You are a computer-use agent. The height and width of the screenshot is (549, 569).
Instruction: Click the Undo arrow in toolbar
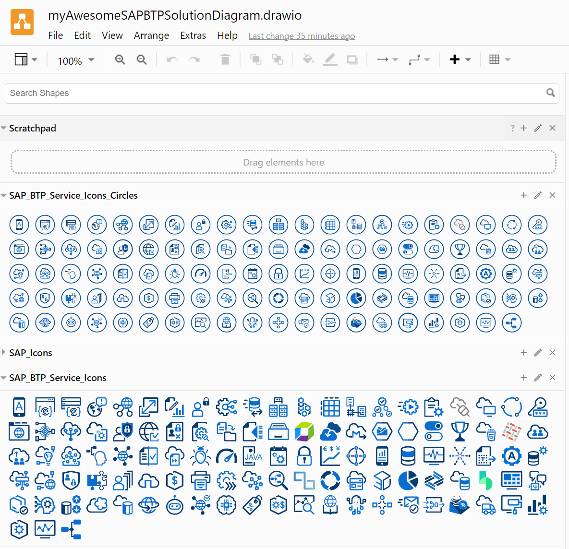(172, 60)
